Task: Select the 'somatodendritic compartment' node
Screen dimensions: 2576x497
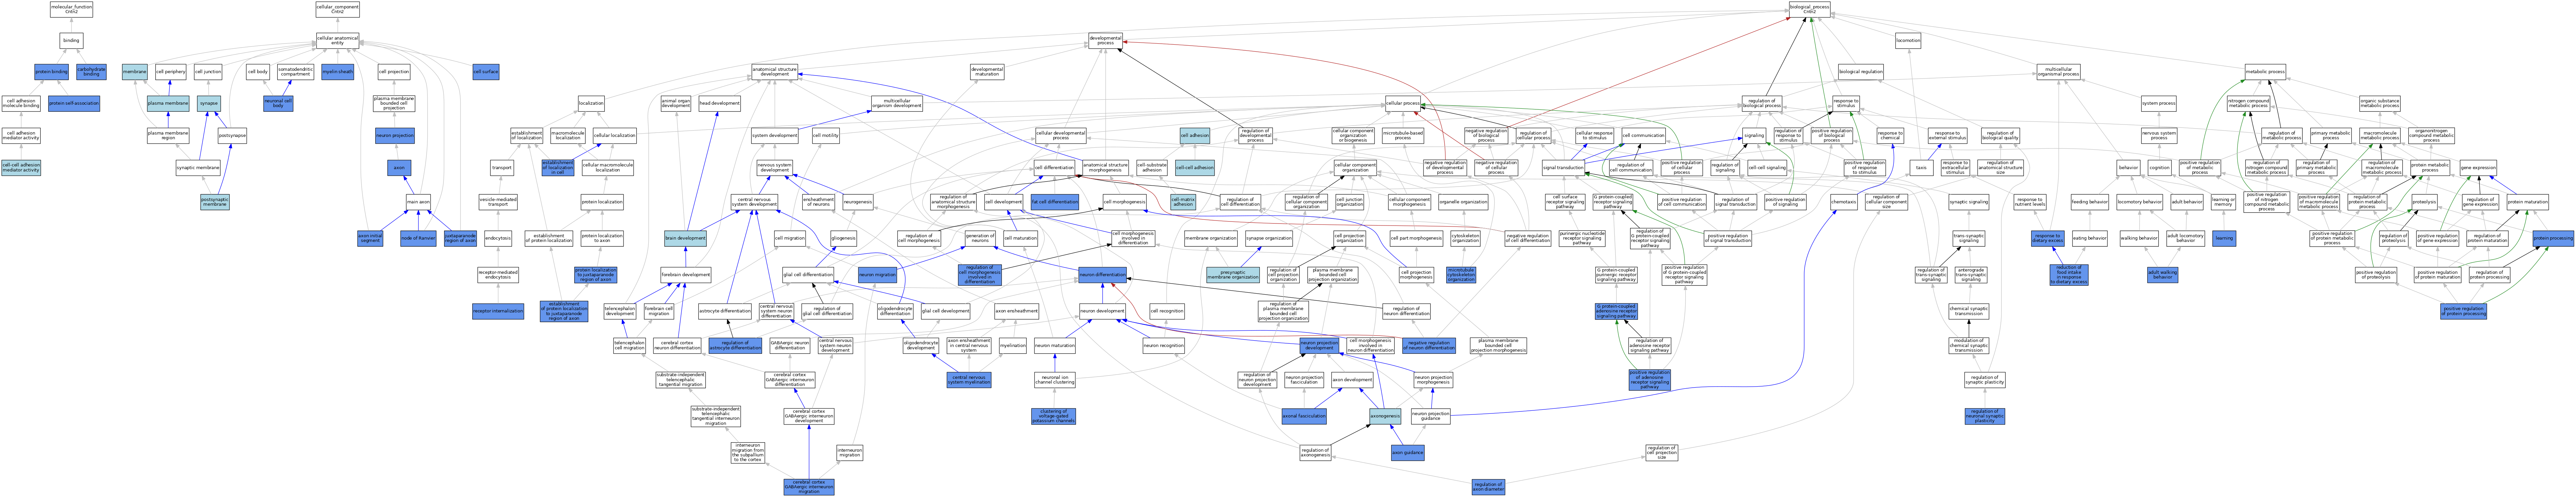Action: tap(295, 72)
